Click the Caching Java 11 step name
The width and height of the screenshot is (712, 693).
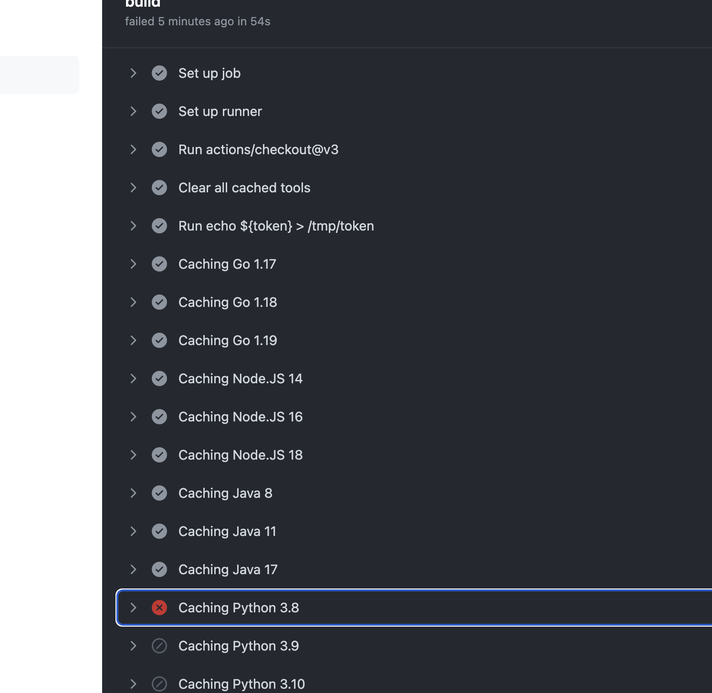227,531
